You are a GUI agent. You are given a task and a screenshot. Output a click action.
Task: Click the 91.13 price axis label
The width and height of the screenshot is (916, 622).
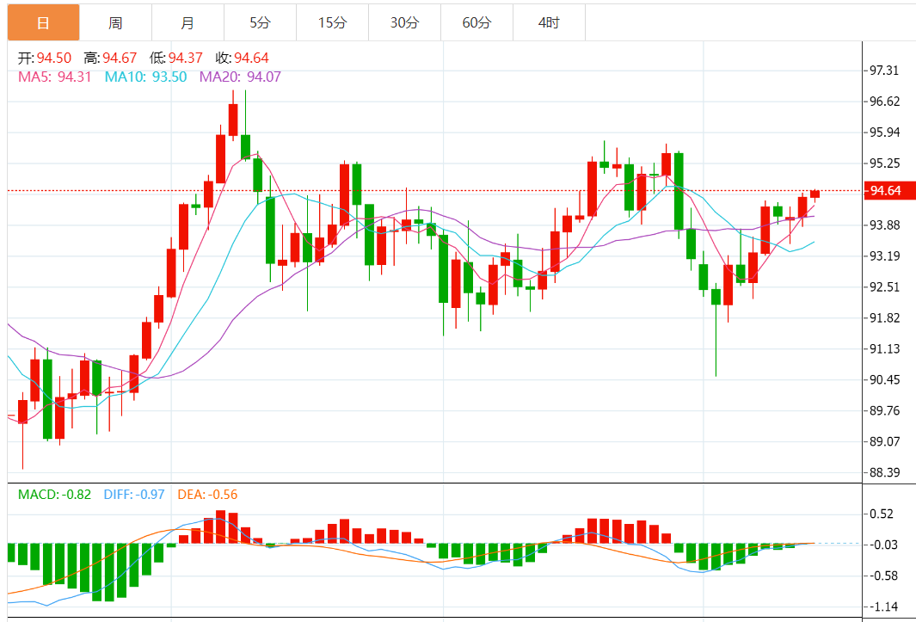tap(884, 349)
